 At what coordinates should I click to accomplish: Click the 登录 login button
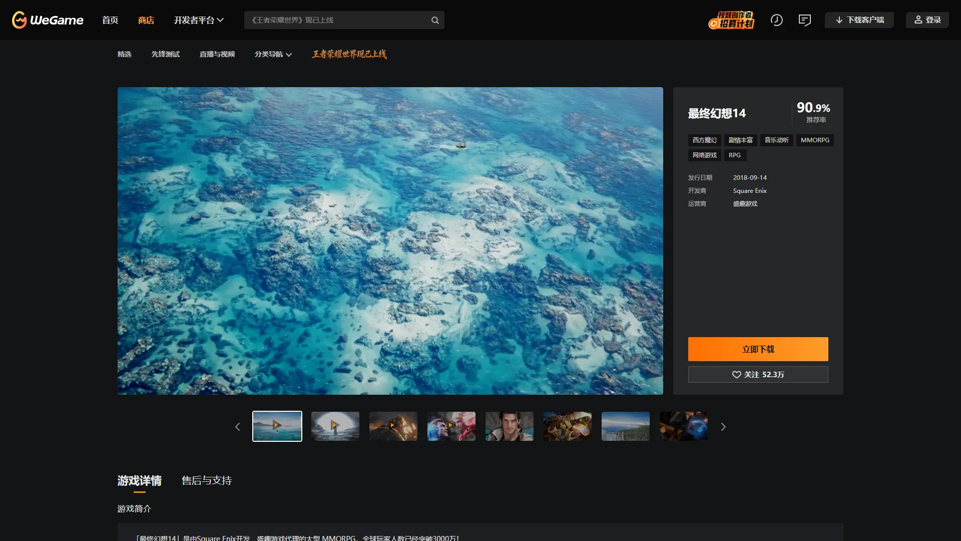927,20
